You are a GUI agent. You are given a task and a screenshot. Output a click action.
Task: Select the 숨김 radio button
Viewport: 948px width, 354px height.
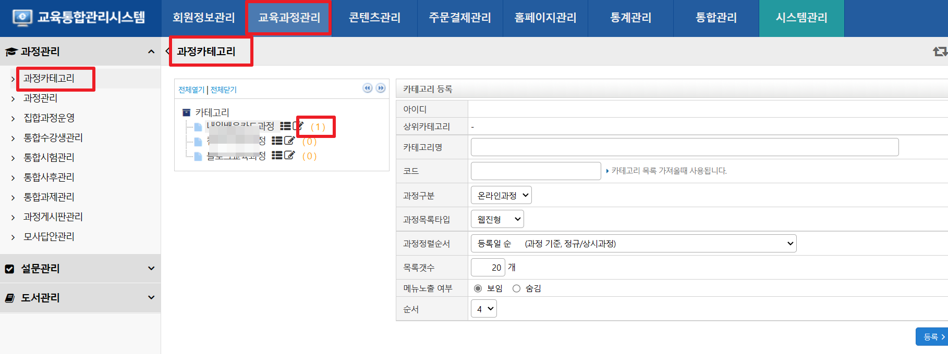click(x=516, y=288)
